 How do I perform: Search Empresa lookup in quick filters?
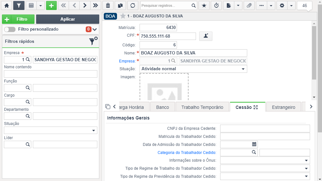pyautogui.click(x=28, y=60)
